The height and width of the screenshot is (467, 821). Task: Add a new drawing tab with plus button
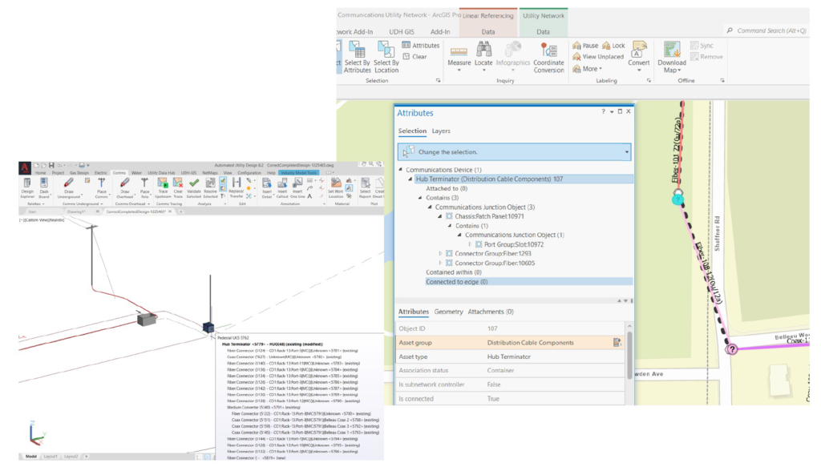point(180,211)
